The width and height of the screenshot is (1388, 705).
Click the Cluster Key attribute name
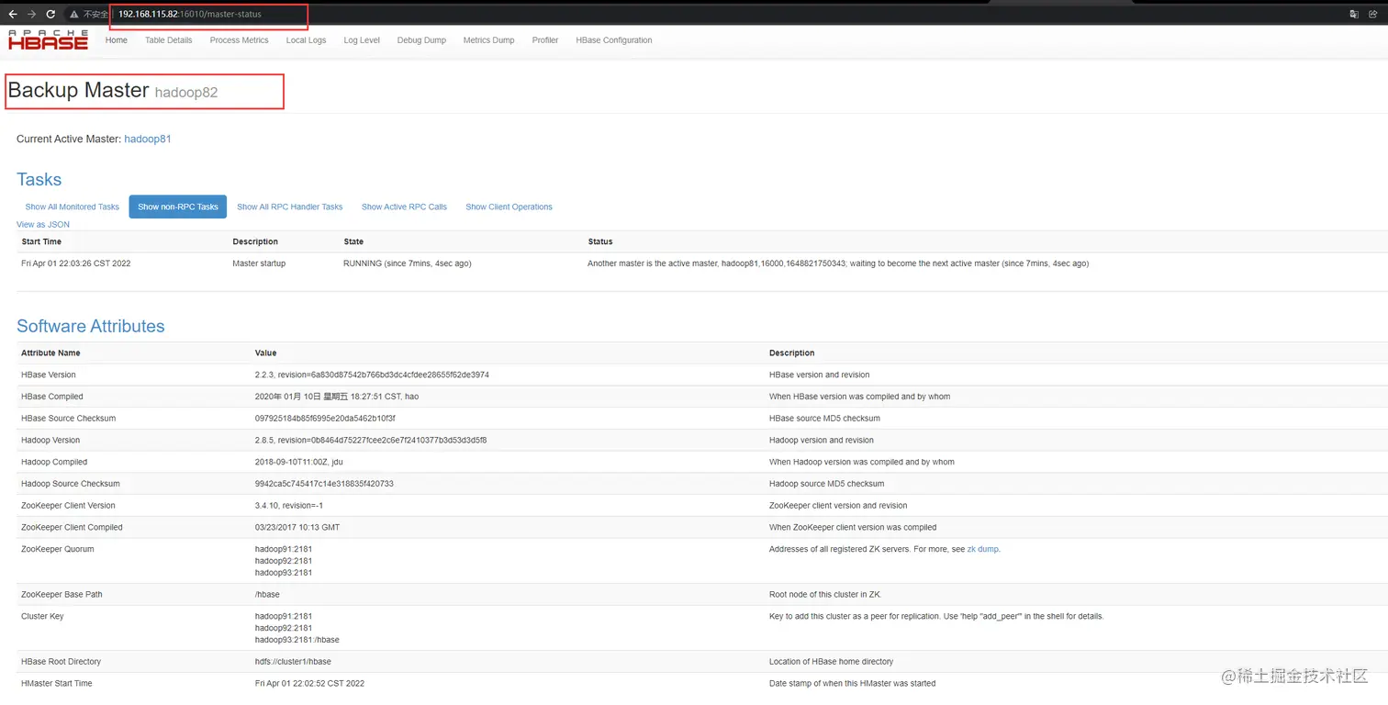[42, 616]
